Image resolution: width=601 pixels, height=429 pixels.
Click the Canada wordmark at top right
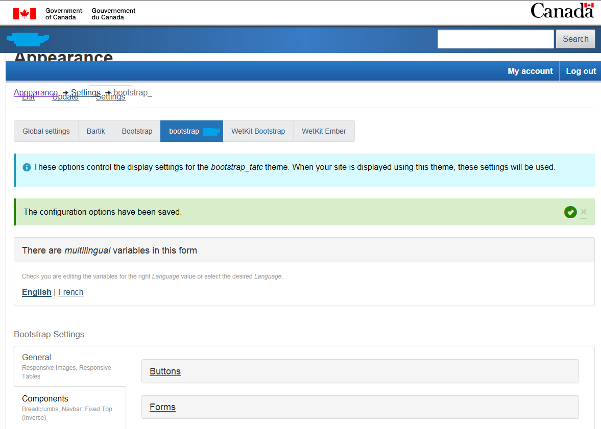[562, 10]
